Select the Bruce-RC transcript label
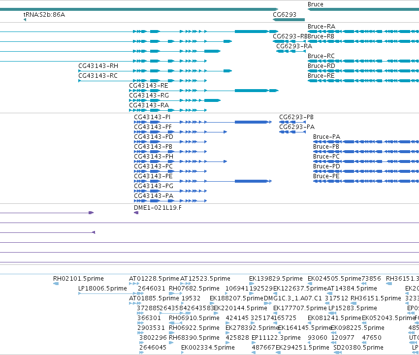The width and height of the screenshot is (419, 355). (321, 56)
